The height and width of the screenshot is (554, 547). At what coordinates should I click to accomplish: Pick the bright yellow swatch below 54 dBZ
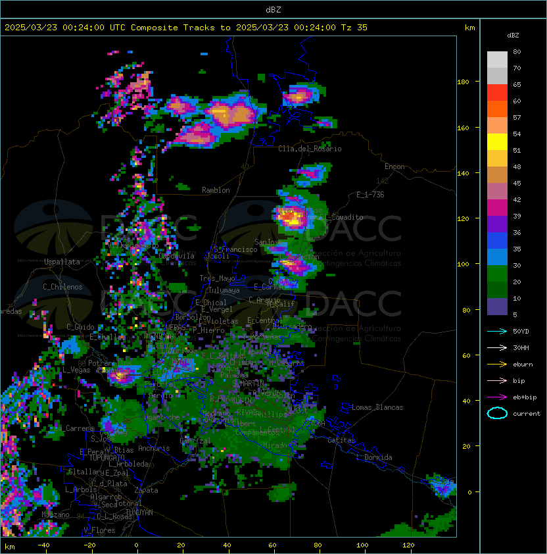click(x=497, y=142)
